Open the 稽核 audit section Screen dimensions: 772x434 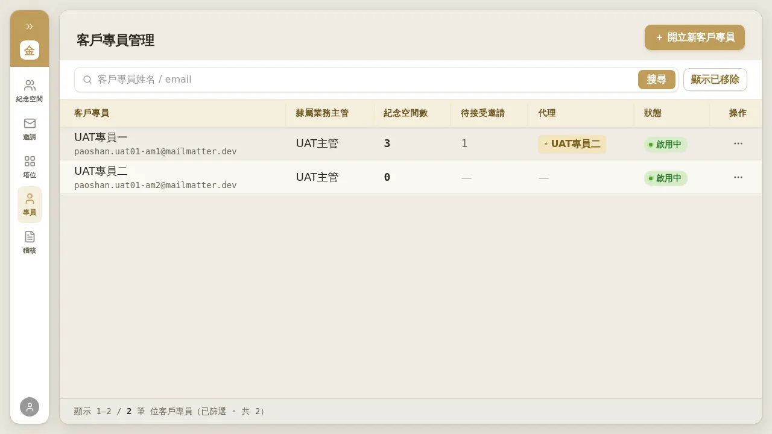pyautogui.click(x=30, y=242)
